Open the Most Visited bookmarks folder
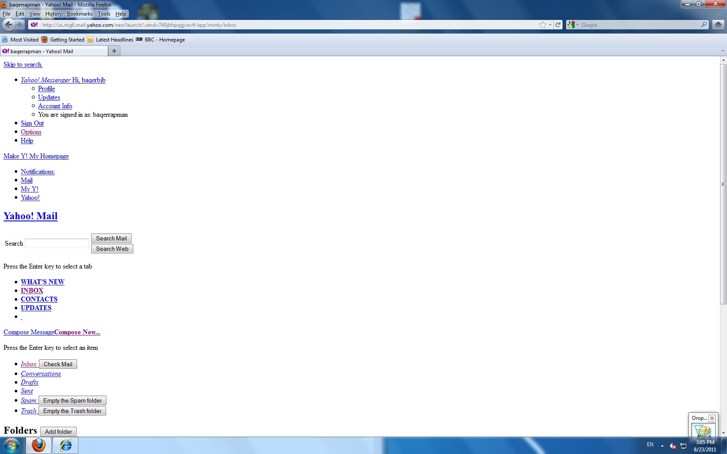Screen dimensions: 727x454 point(20,39)
